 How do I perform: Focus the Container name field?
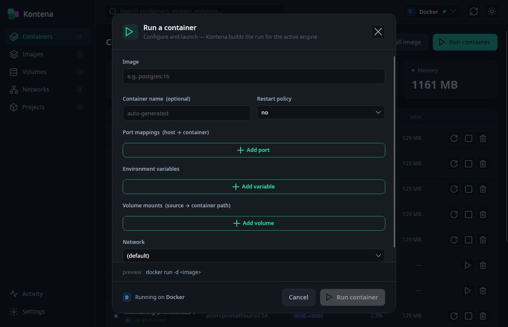(x=186, y=113)
